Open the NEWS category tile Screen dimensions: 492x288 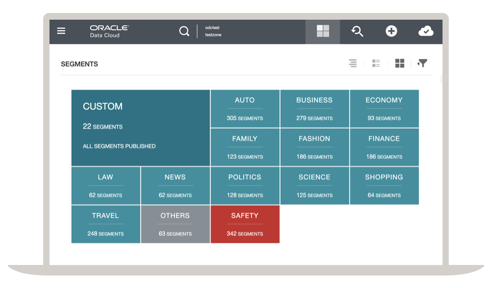coord(175,186)
